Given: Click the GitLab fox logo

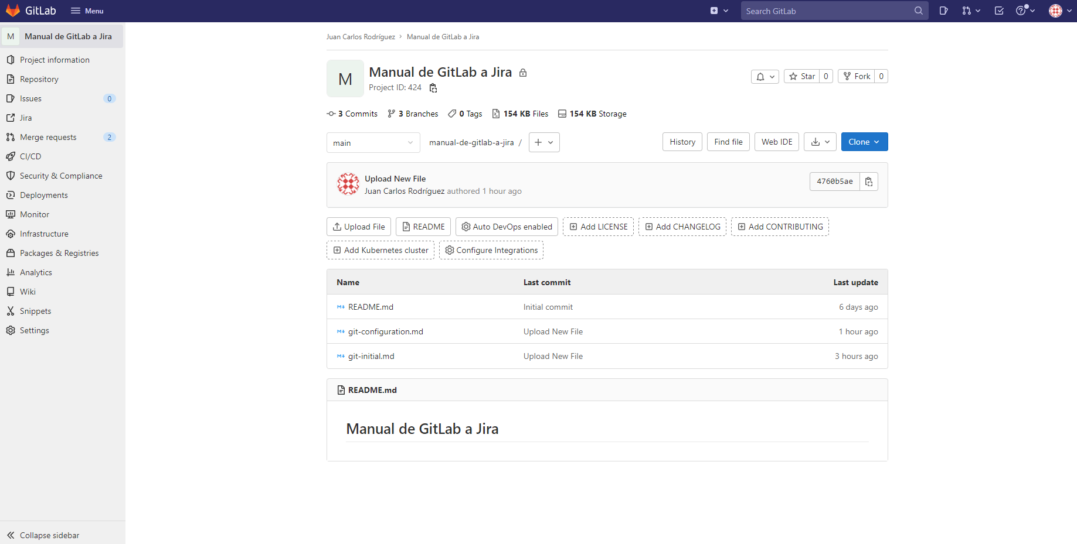Looking at the screenshot, I should [13, 11].
